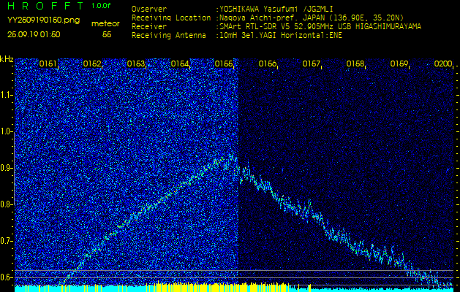Click the 0160 time marker
460x292 pixels.
pyautogui.click(x=268, y=64)
